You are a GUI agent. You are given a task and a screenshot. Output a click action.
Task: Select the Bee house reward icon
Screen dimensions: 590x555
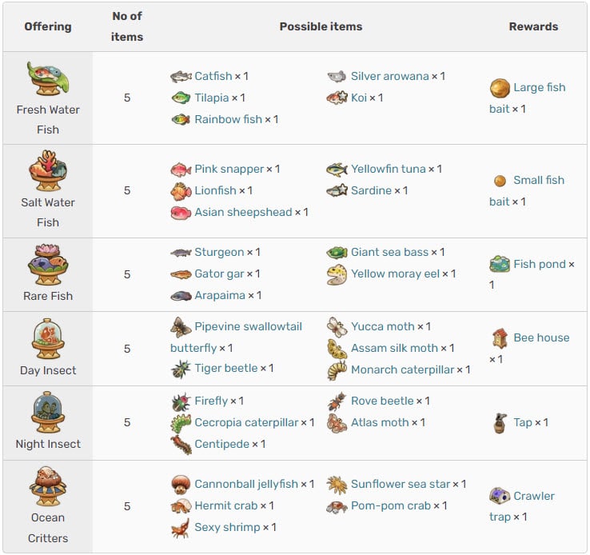coord(500,338)
